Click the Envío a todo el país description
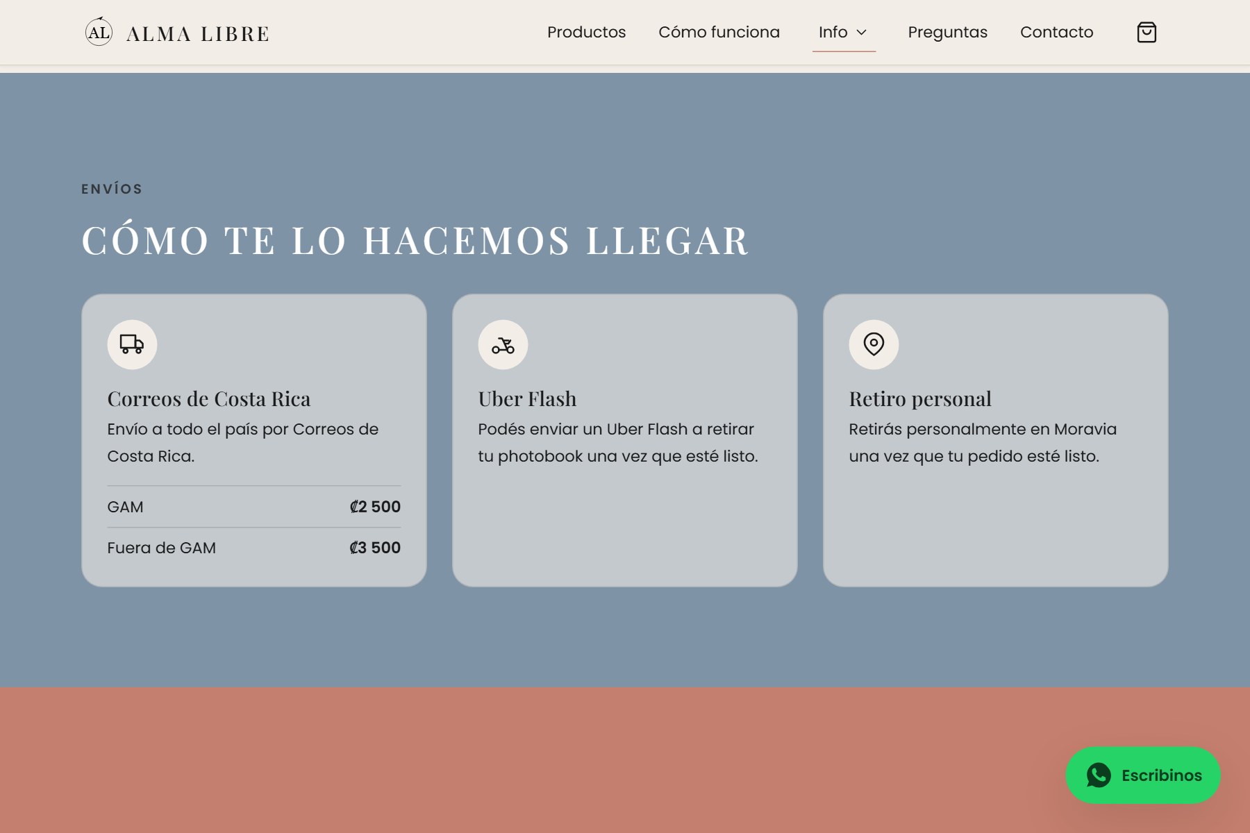This screenshot has height=833, width=1250. pyautogui.click(x=242, y=443)
